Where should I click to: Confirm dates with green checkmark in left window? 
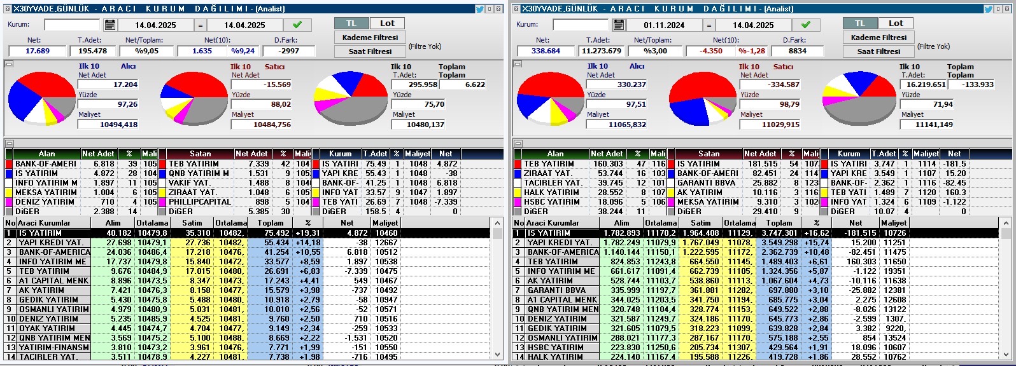tap(297, 25)
